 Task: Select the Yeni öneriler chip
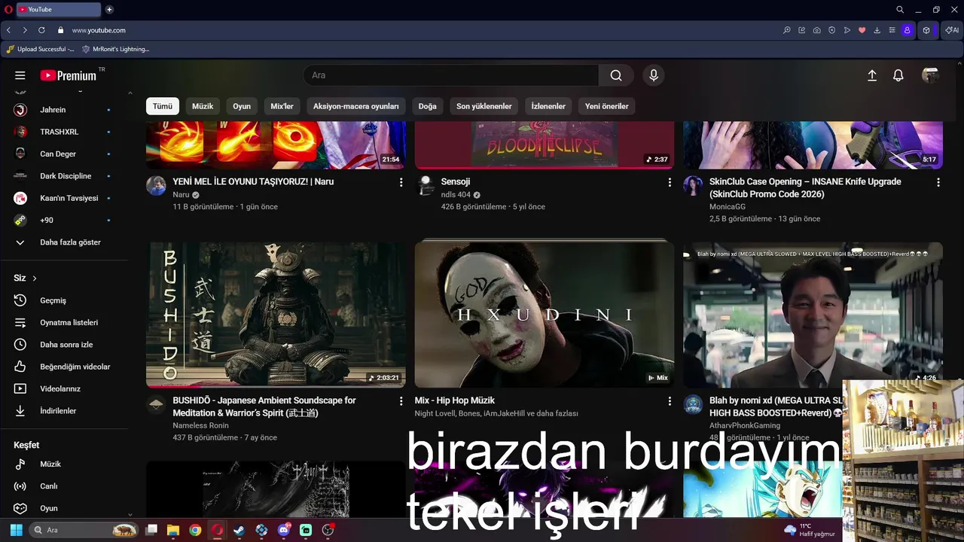[607, 106]
